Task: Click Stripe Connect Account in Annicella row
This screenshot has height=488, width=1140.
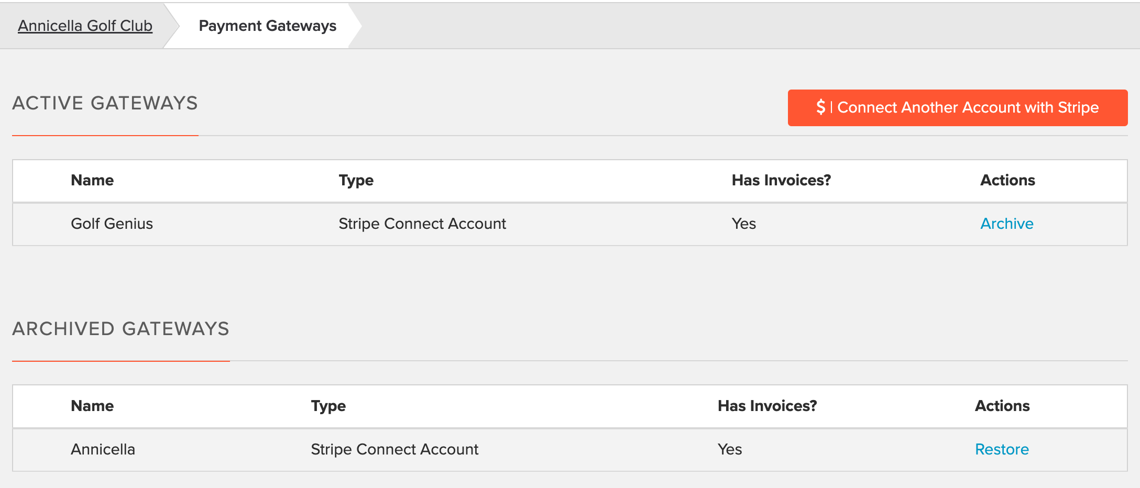Action: point(394,449)
